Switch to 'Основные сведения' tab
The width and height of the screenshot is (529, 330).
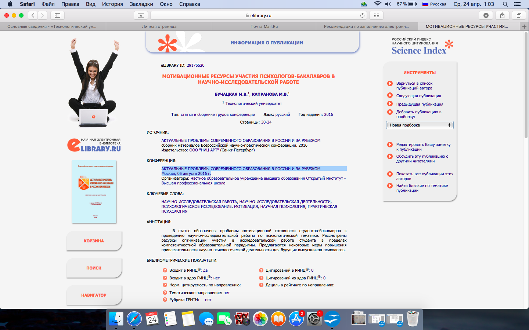[x=53, y=26]
